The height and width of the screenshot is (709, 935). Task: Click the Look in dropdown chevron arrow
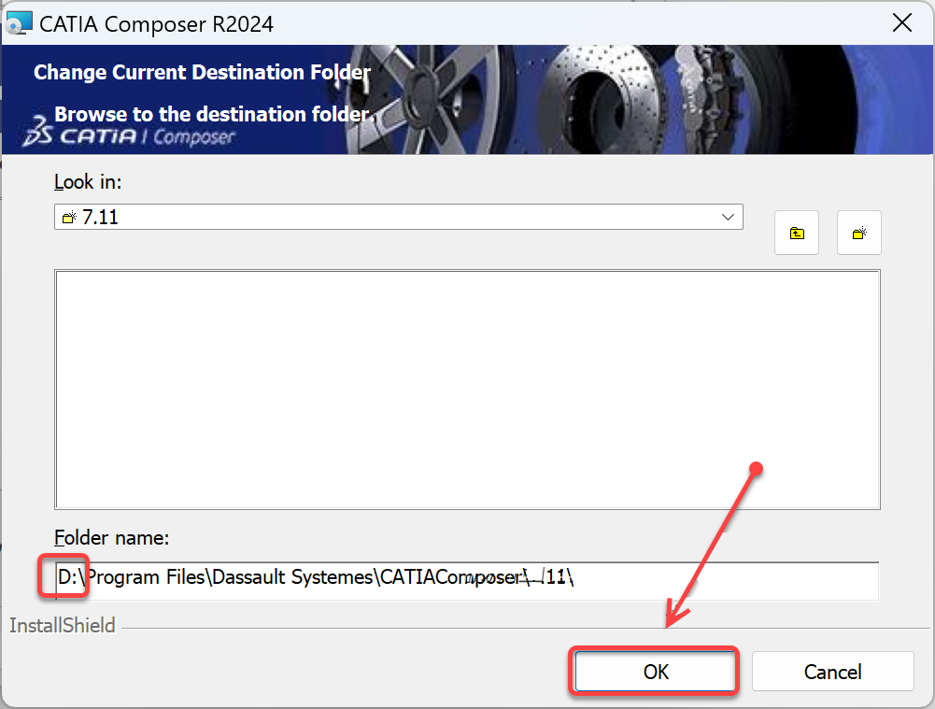(730, 216)
